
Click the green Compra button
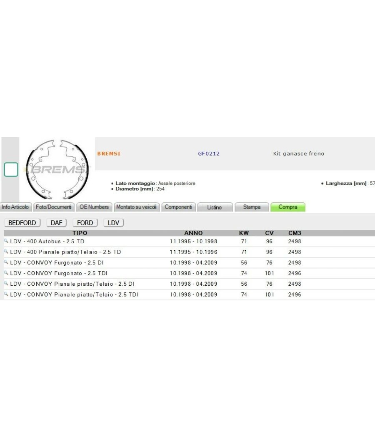pyautogui.click(x=287, y=207)
